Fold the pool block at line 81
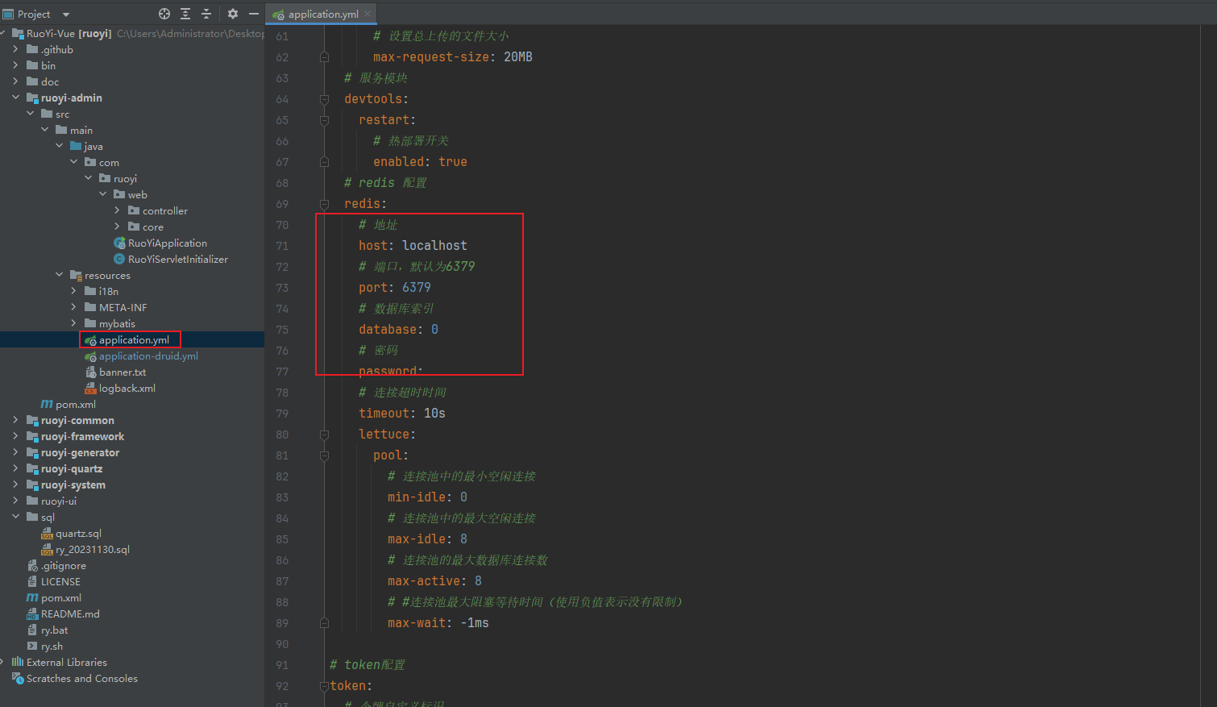Screen dimensions: 1217x707 point(324,455)
